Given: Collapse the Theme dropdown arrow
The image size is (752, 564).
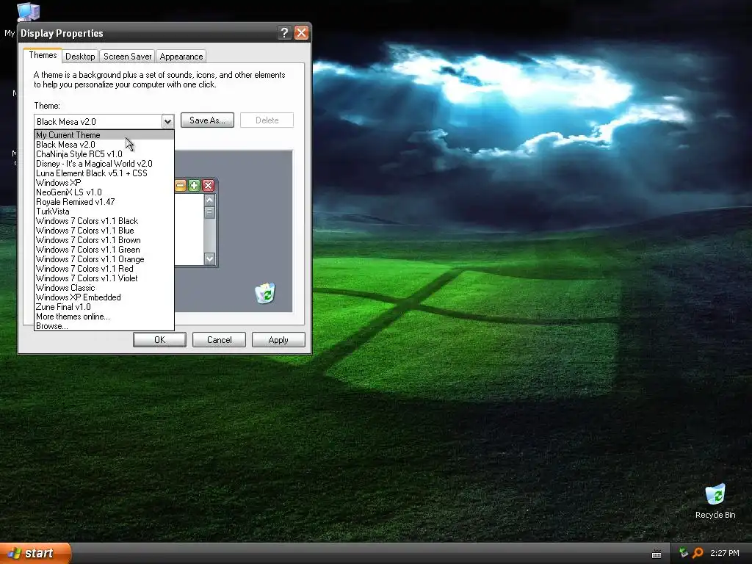Looking at the screenshot, I should pos(167,121).
